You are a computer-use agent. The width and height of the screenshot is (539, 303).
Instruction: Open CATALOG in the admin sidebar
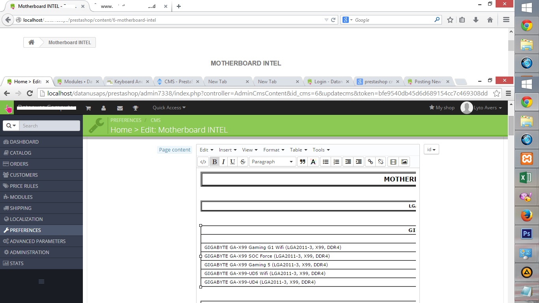[x=41, y=153]
